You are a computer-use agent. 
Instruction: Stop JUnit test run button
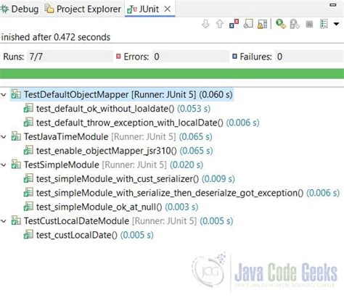coord(309,24)
